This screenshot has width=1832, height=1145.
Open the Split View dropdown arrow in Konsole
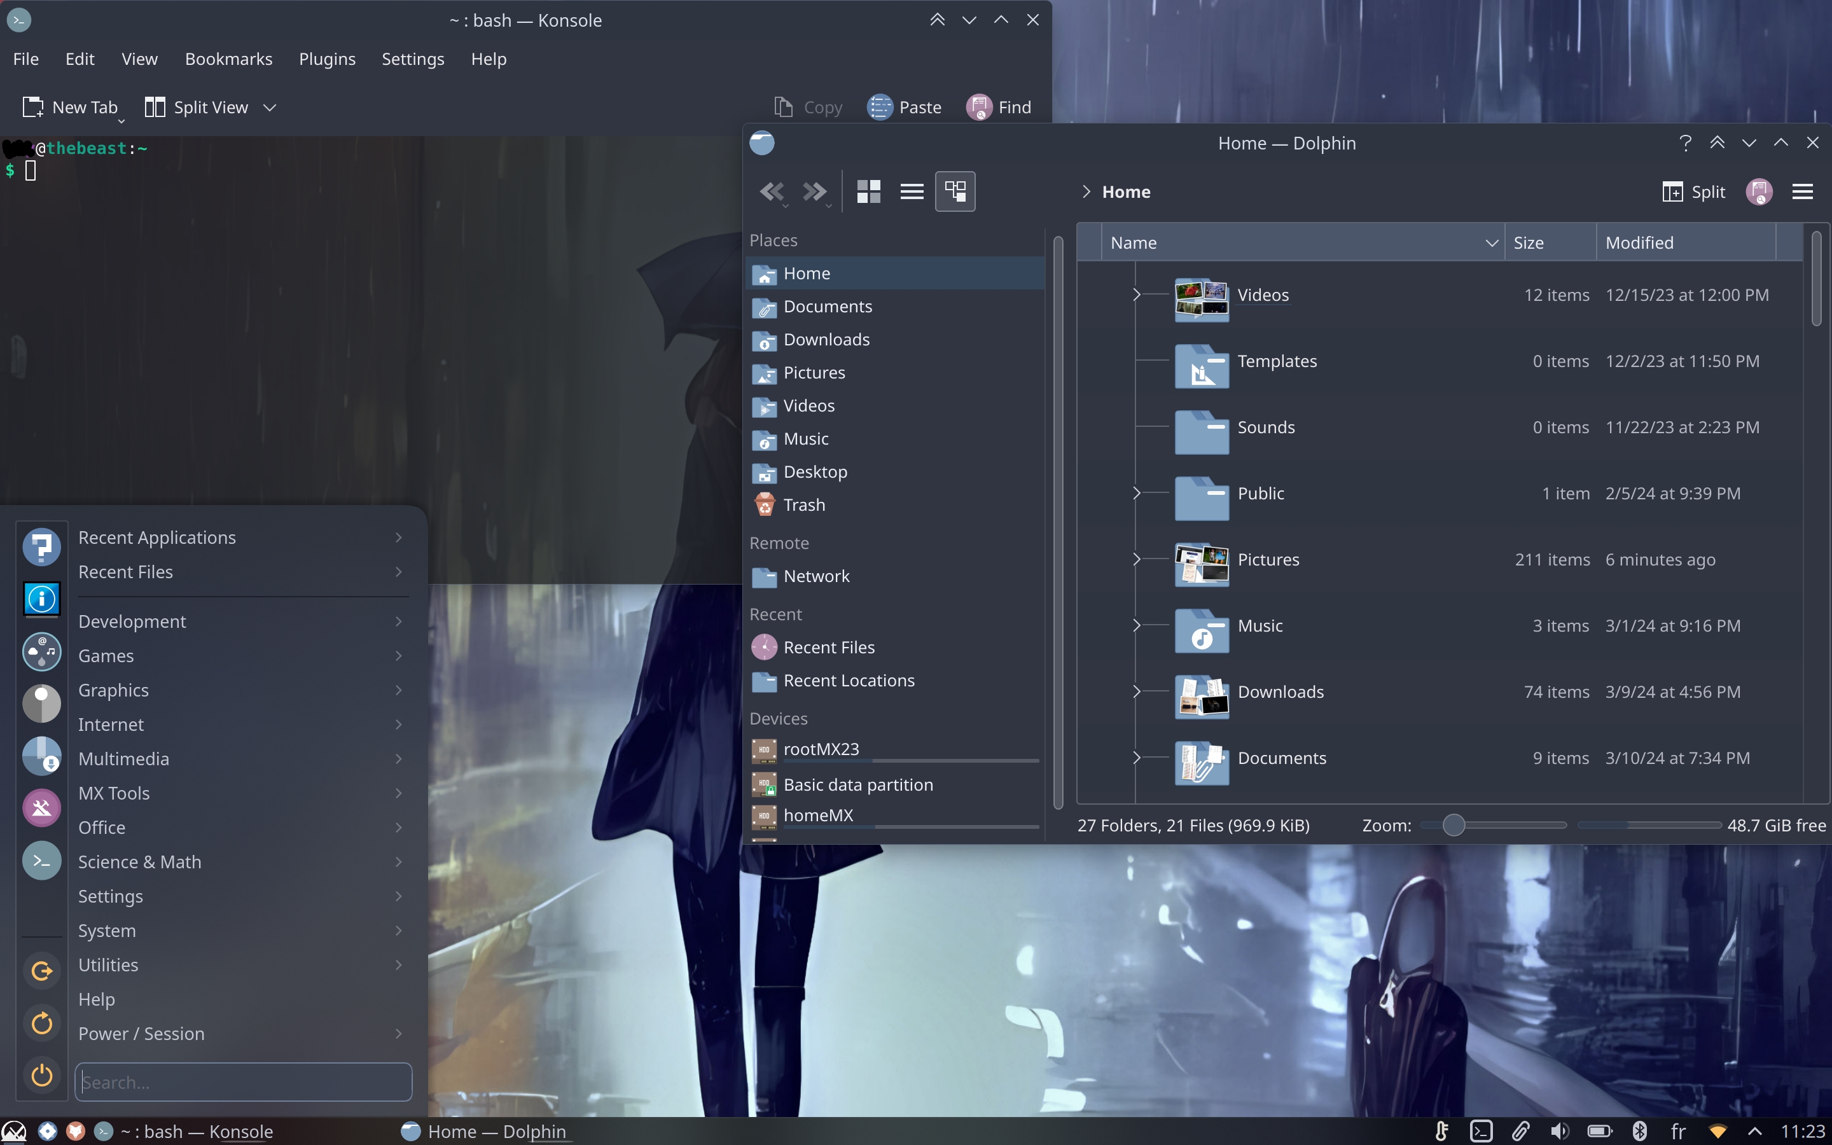(x=270, y=108)
